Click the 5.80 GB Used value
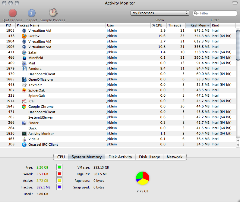Image resolution: width=240 pixels, height=202 pixels. point(42,194)
